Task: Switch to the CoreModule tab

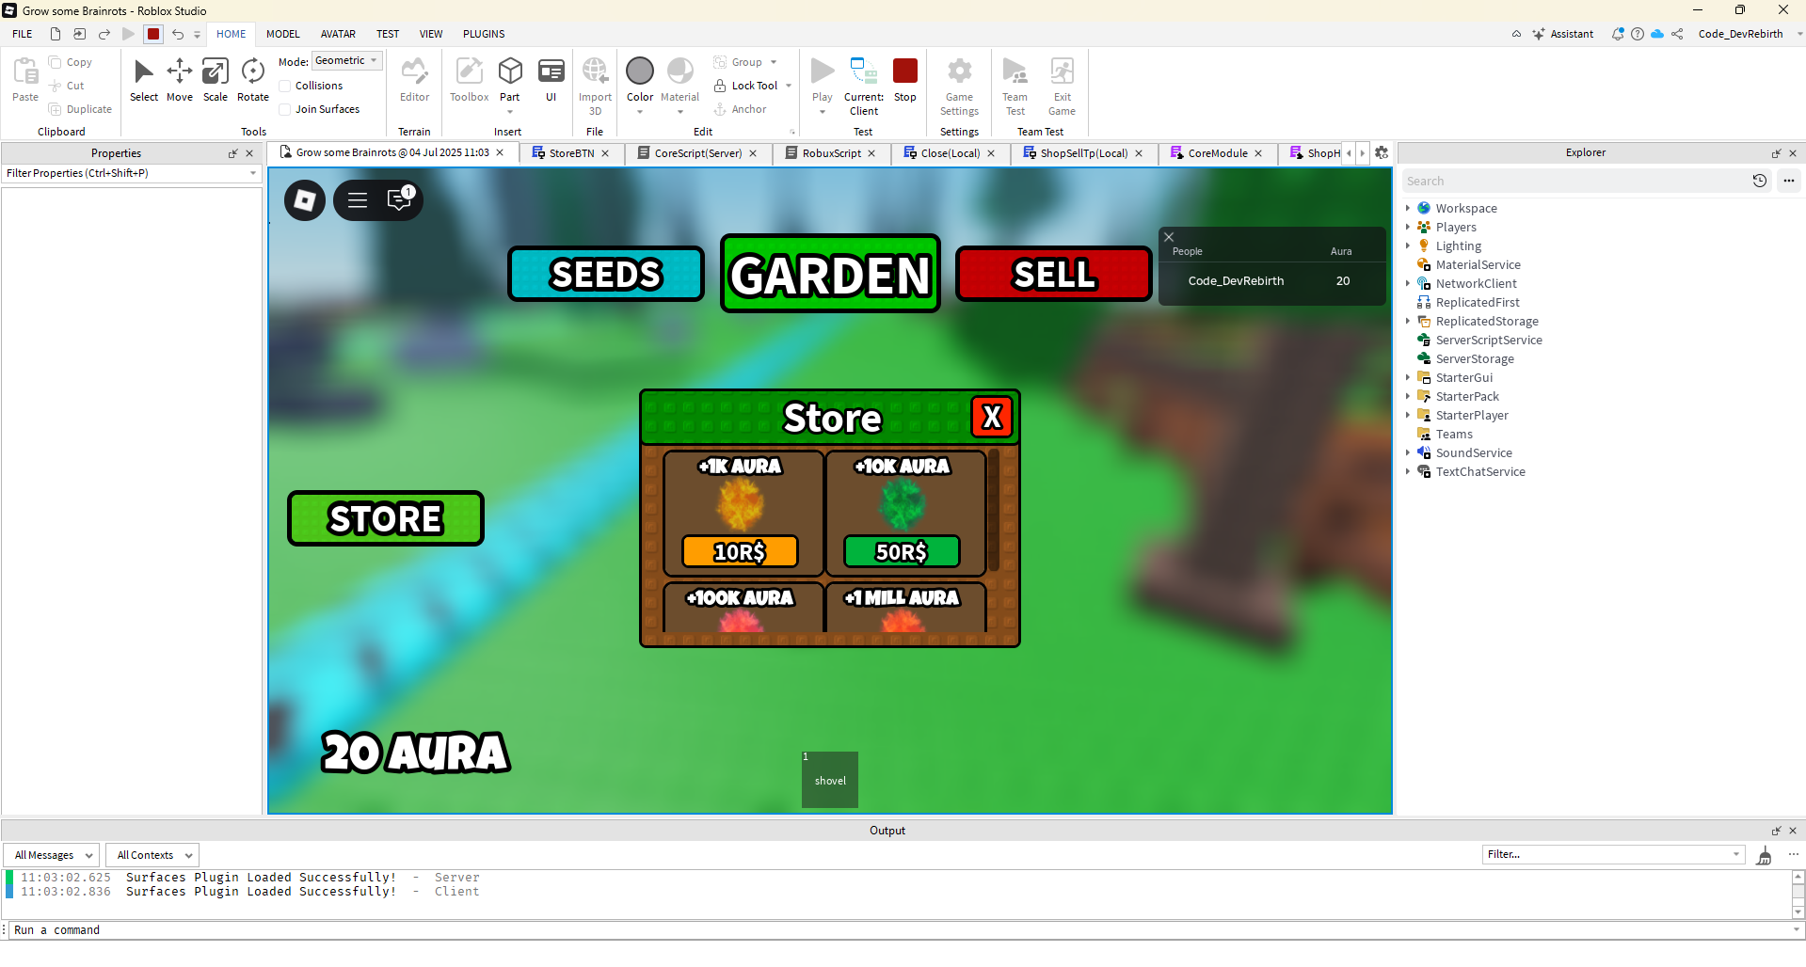Action: tap(1218, 153)
